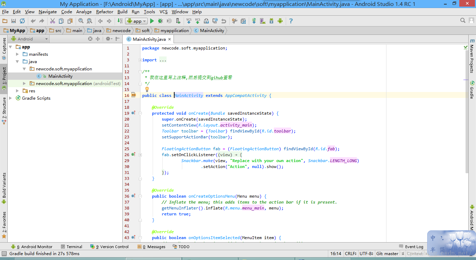The width and height of the screenshot is (476, 260).
Task: Run the app with green play icon
Action: click(x=152, y=21)
